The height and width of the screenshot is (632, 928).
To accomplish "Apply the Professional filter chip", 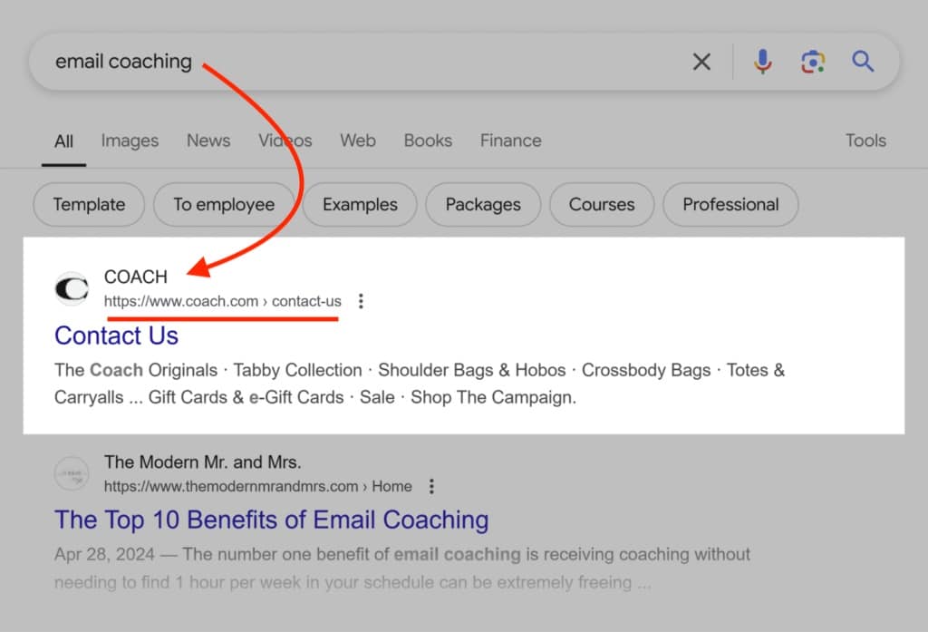I will (x=730, y=204).
